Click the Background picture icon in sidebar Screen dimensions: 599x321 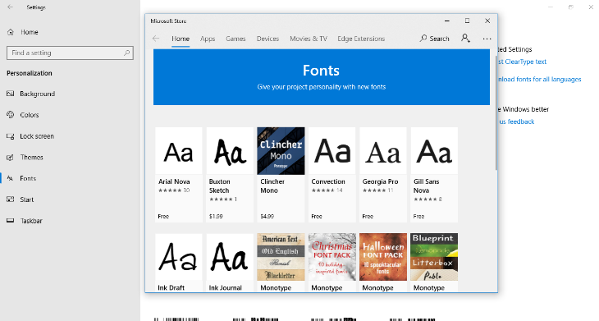tap(11, 94)
